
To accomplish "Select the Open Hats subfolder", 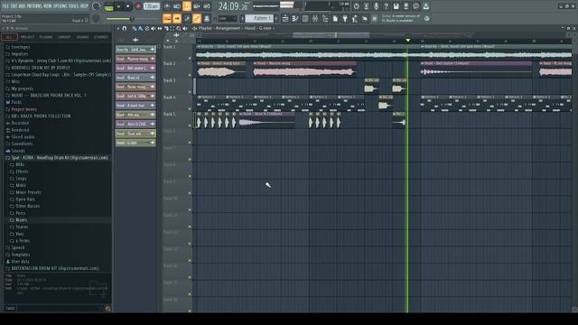I will (25, 200).
